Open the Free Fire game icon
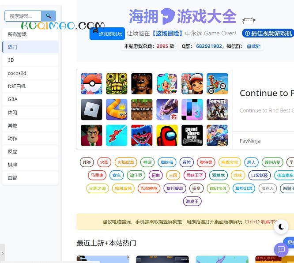The width and height of the screenshot is (294, 263). pos(167,109)
